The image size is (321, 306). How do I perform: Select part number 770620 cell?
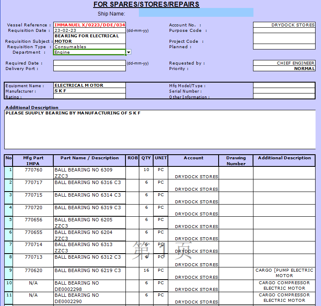pos(33,273)
